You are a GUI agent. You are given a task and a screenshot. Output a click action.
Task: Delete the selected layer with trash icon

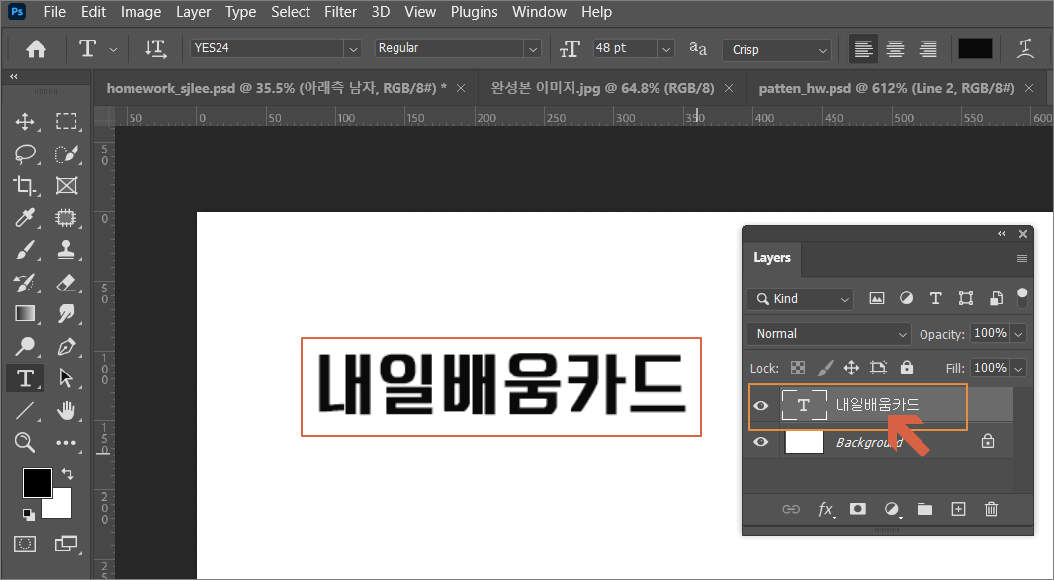tap(991, 509)
